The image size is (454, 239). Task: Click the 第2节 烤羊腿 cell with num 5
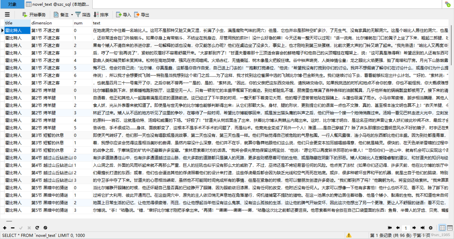(52, 128)
